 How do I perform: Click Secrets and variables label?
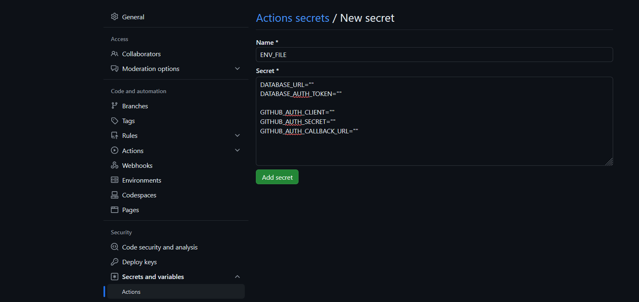point(153,277)
